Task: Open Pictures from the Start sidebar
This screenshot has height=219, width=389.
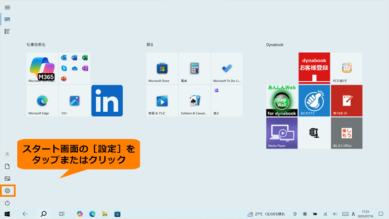Action: (7, 178)
